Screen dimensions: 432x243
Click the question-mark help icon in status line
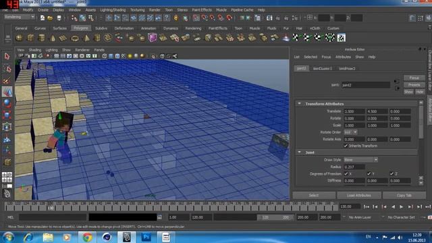click(x=167, y=18)
